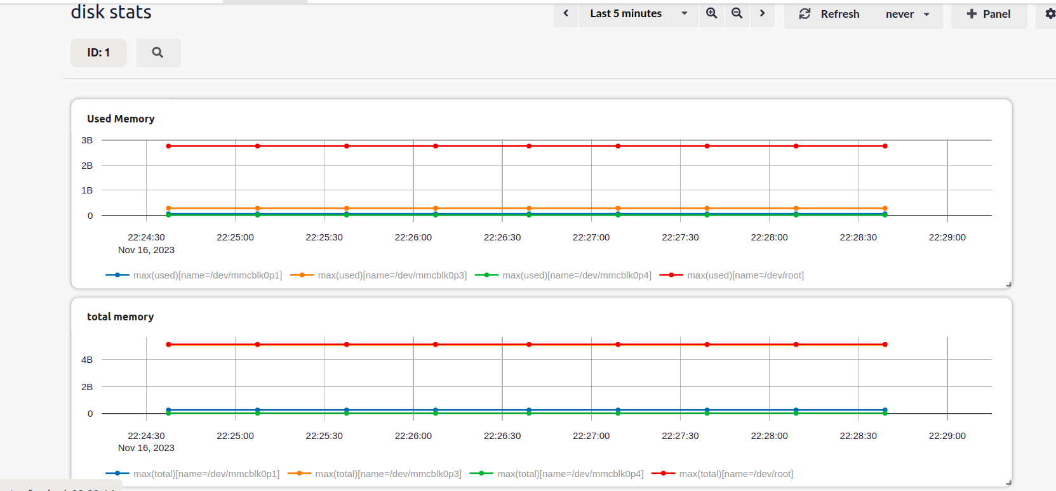Click the Used Memory panel resize handle
This screenshot has width=1056, height=491.
point(1008,284)
